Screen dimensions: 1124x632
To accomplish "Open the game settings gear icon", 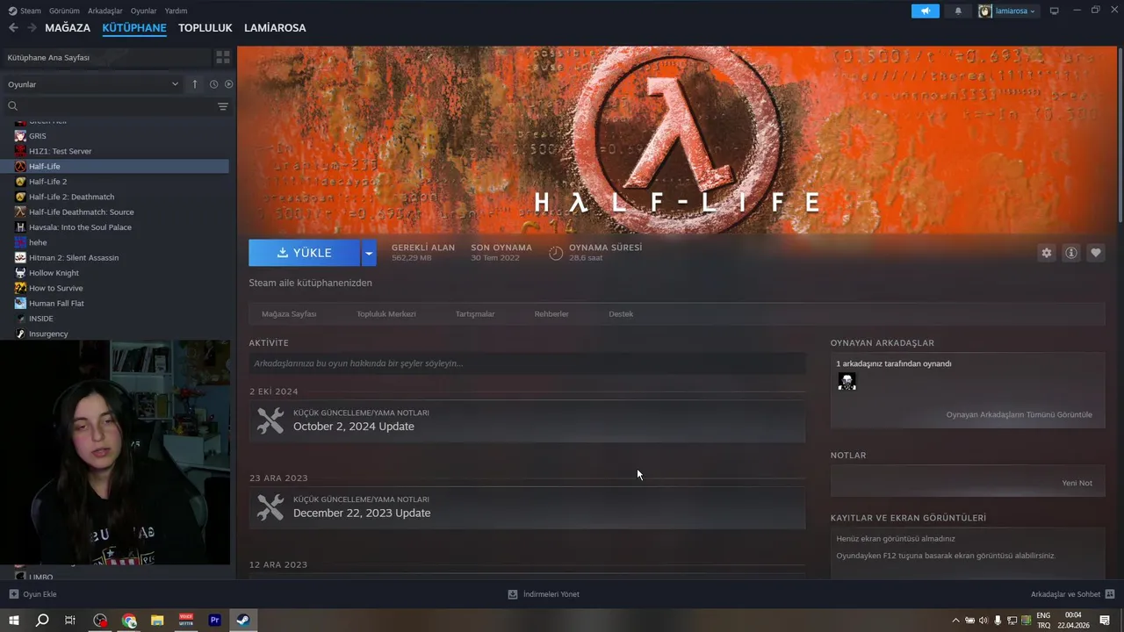I will [1046, 253].
